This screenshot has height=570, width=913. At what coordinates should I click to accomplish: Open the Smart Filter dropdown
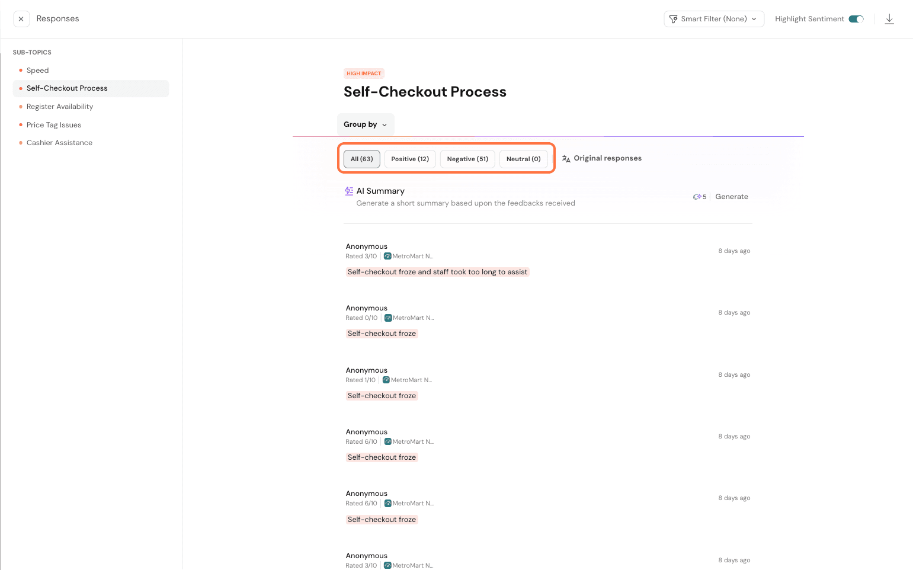click(x=714, y=19)
